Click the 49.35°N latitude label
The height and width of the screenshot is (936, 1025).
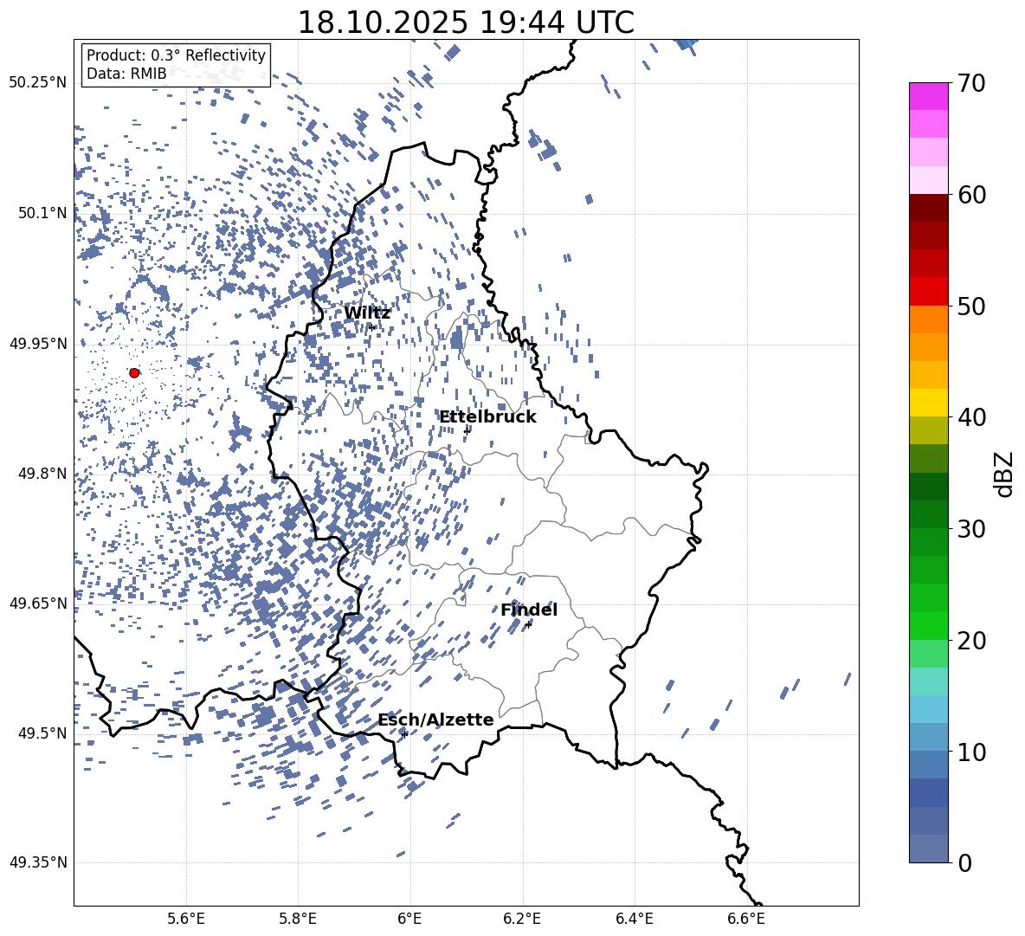click(x=38, y=862)
